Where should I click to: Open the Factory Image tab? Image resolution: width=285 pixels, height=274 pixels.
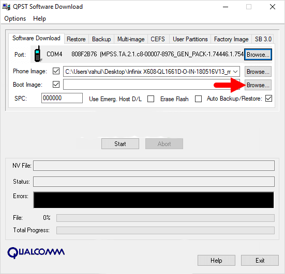pyautogui.click(x=231, y=39)
